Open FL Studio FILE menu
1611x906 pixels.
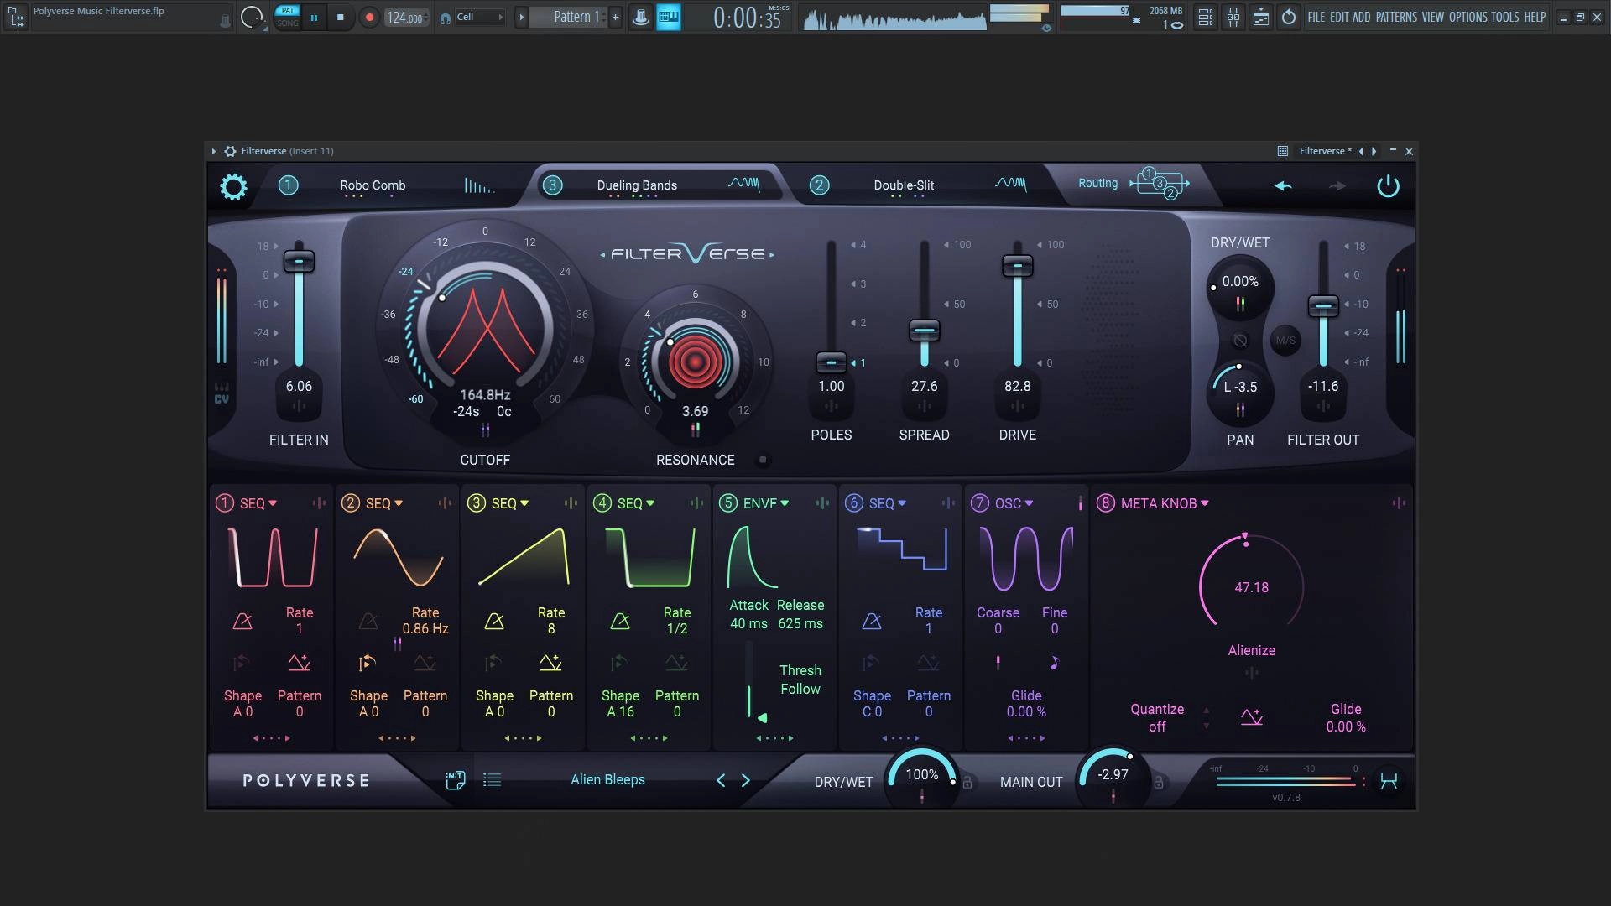click(1316, 17)
